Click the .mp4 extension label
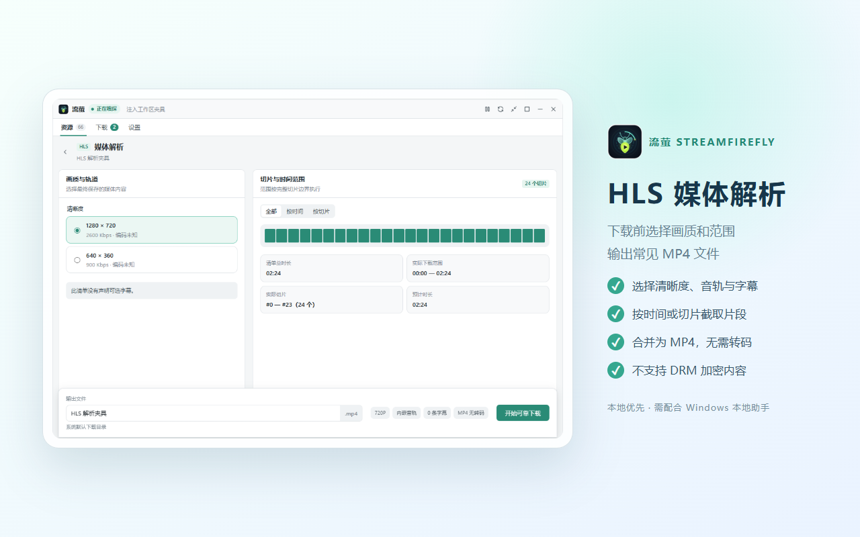860x537 pixels. click(351, 413)
